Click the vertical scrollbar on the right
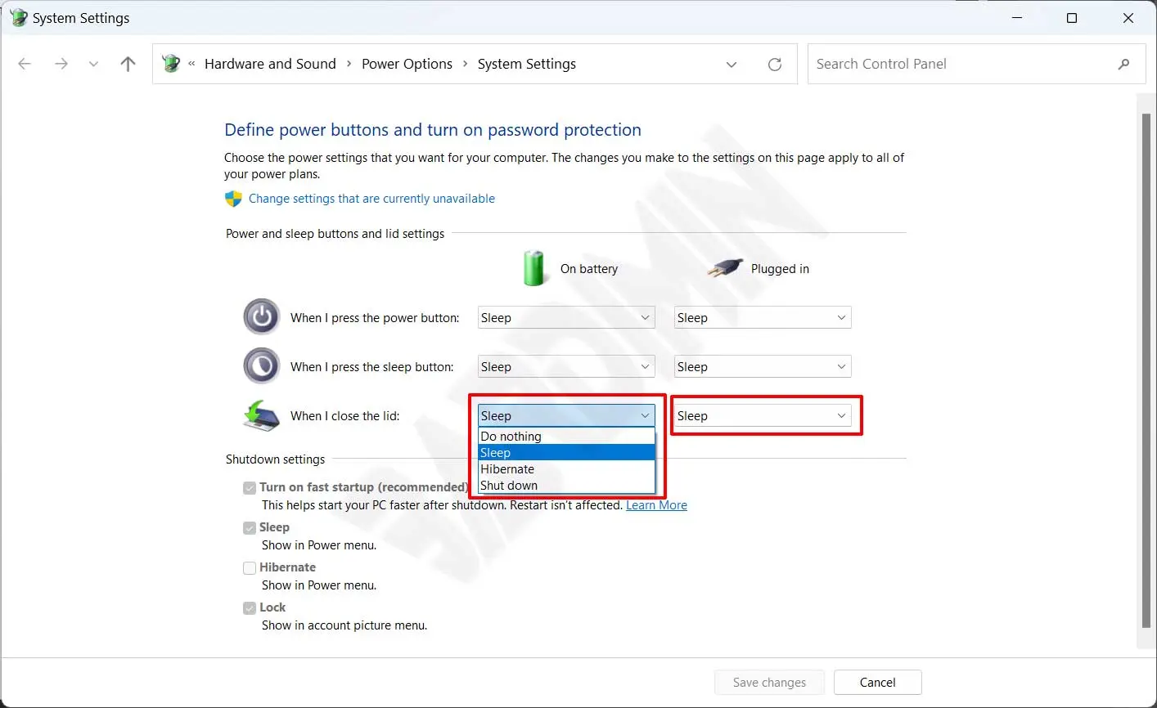This screenshot has width=1157, height=708. (1146, 368)
